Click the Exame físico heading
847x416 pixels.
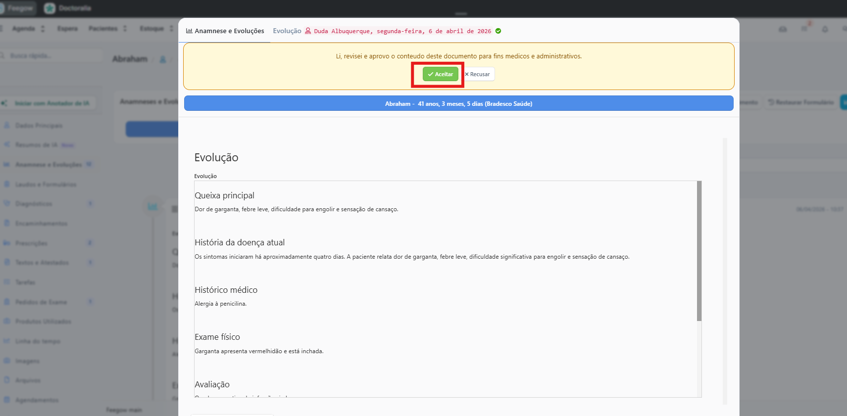click(217, 337)
